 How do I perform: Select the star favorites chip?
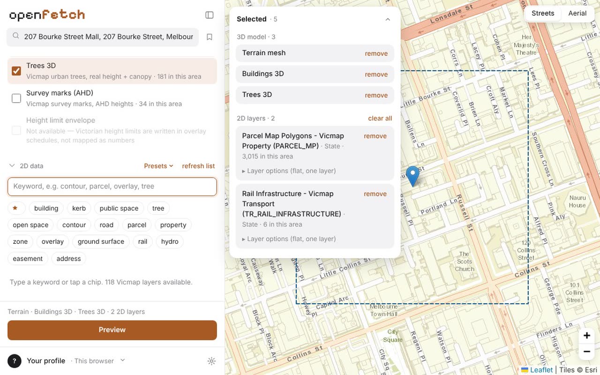pos(15,208)
